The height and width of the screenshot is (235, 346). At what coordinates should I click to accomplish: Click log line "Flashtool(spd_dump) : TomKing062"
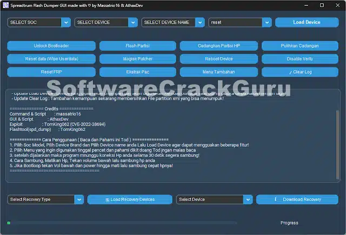point(48,129)
